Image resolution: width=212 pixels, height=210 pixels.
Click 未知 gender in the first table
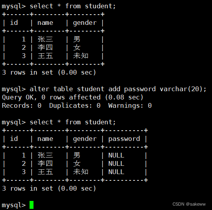(x=81, y=56)
